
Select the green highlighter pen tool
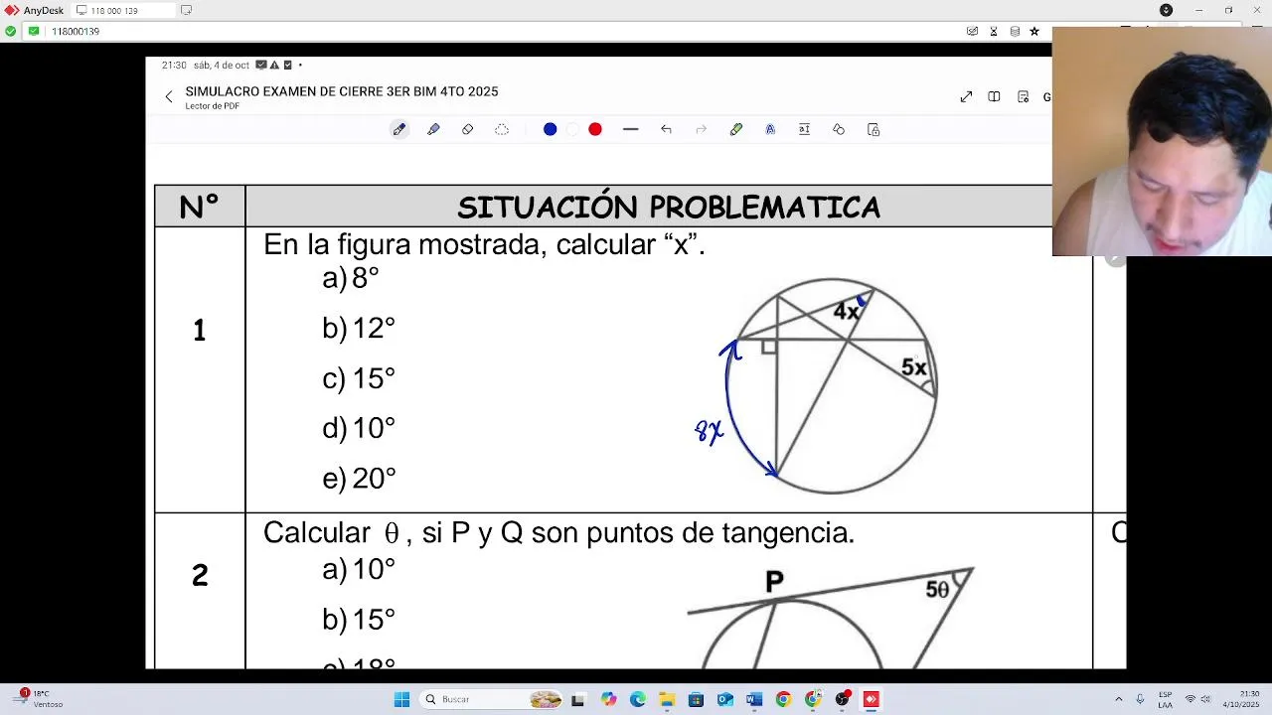[736, 129]
